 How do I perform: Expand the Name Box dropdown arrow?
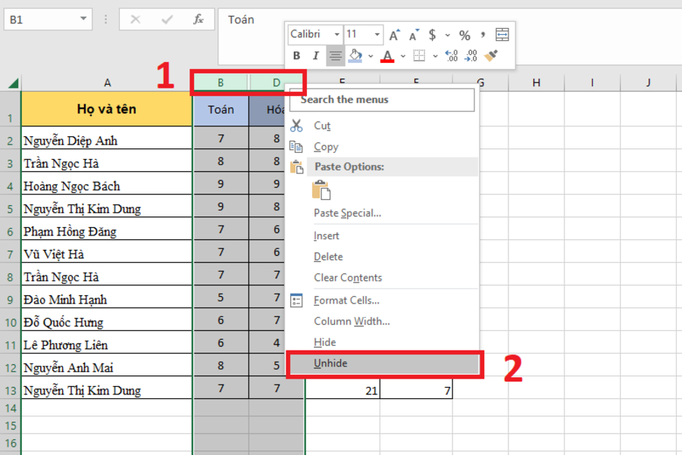point(83,19)
